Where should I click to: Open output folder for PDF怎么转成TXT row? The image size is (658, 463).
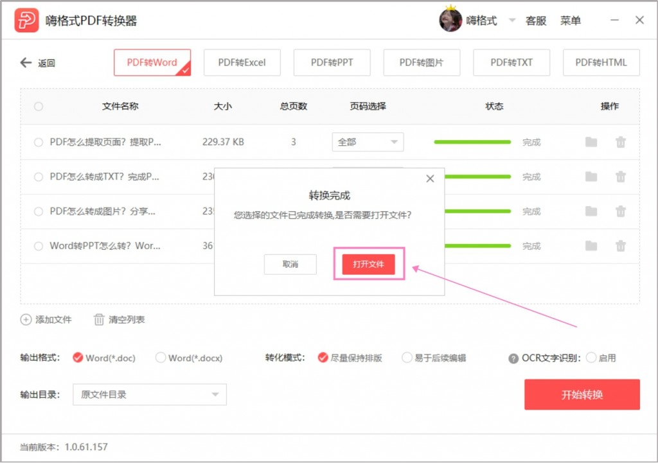(591, 177)
